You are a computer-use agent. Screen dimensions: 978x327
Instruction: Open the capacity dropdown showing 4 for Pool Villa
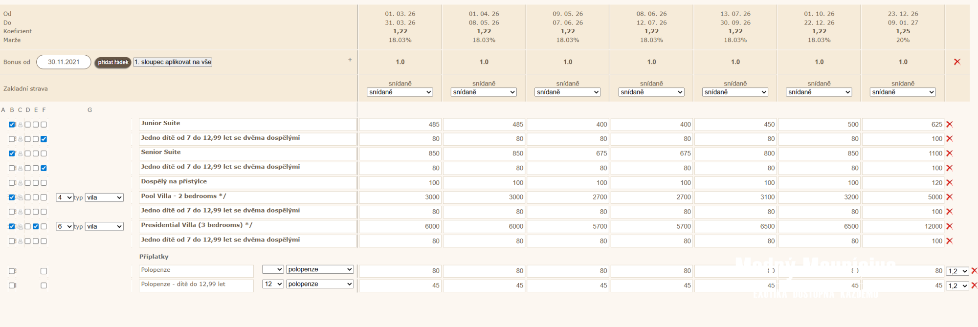click(x=65, y=197)
